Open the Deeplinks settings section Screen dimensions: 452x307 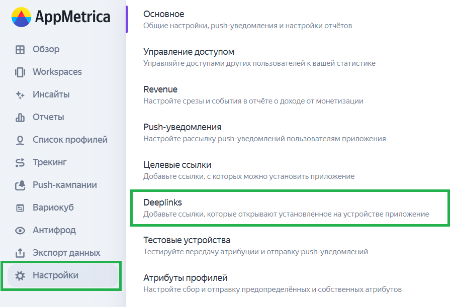(x=163, y=202)
